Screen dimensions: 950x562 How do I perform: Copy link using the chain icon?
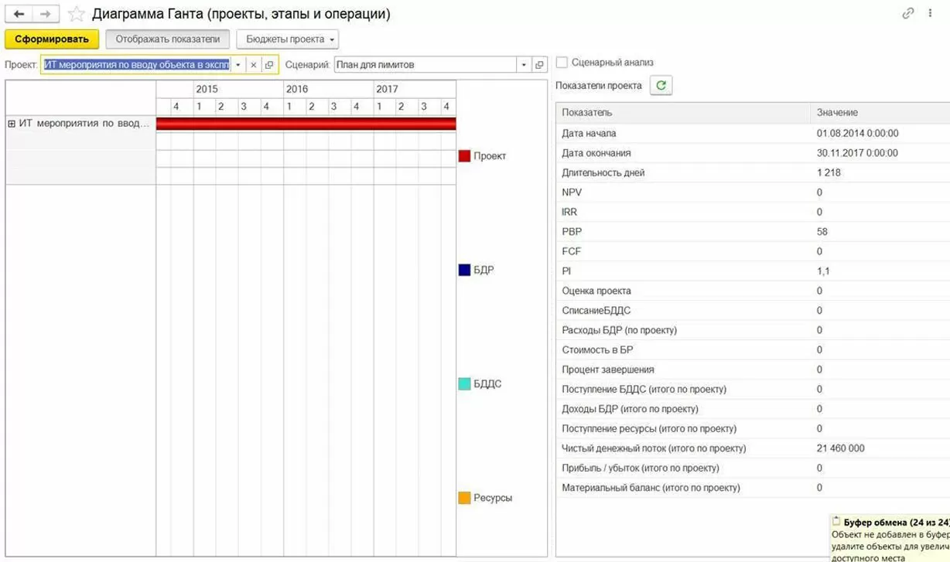[909, 13]
